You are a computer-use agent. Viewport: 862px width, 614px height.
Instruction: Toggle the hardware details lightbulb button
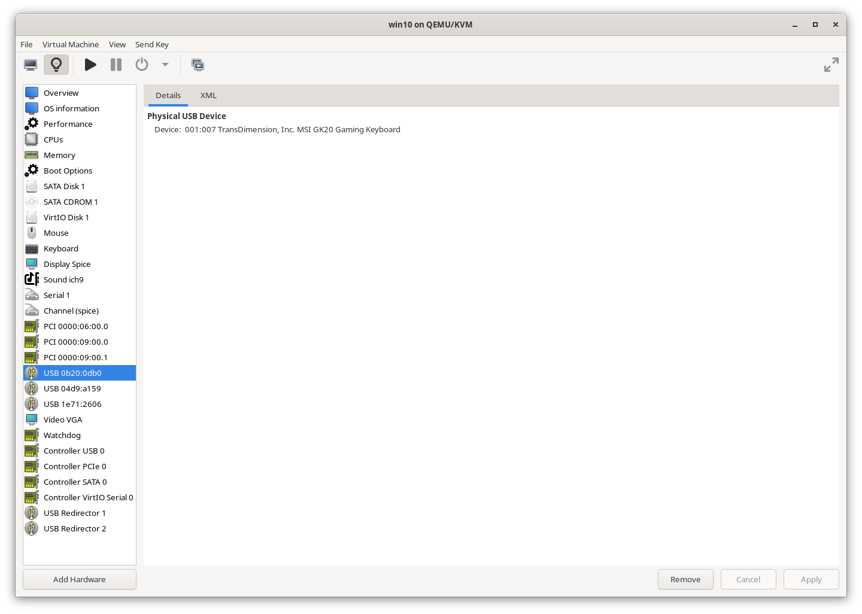56,65
